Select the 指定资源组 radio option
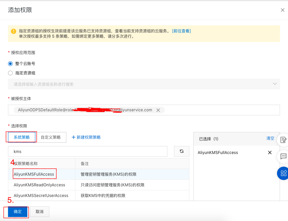This screenshot has width=288, height=221. (x=10, y=73)
